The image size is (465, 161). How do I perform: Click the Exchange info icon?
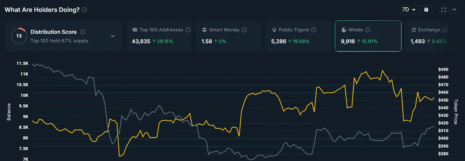(x=445, y=30)
